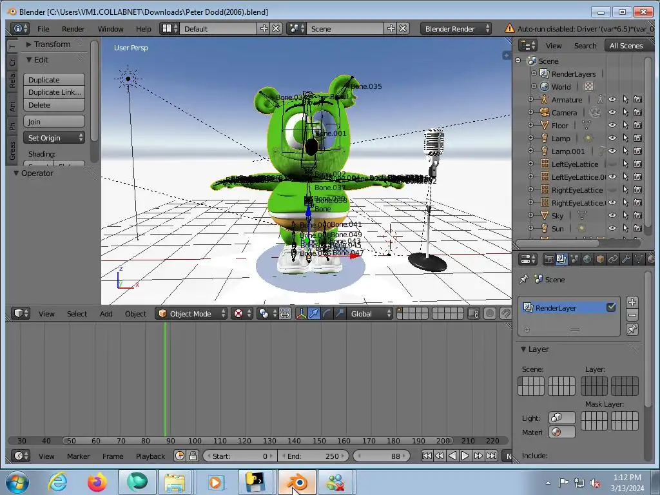Click the Join button

click(54, 122)
